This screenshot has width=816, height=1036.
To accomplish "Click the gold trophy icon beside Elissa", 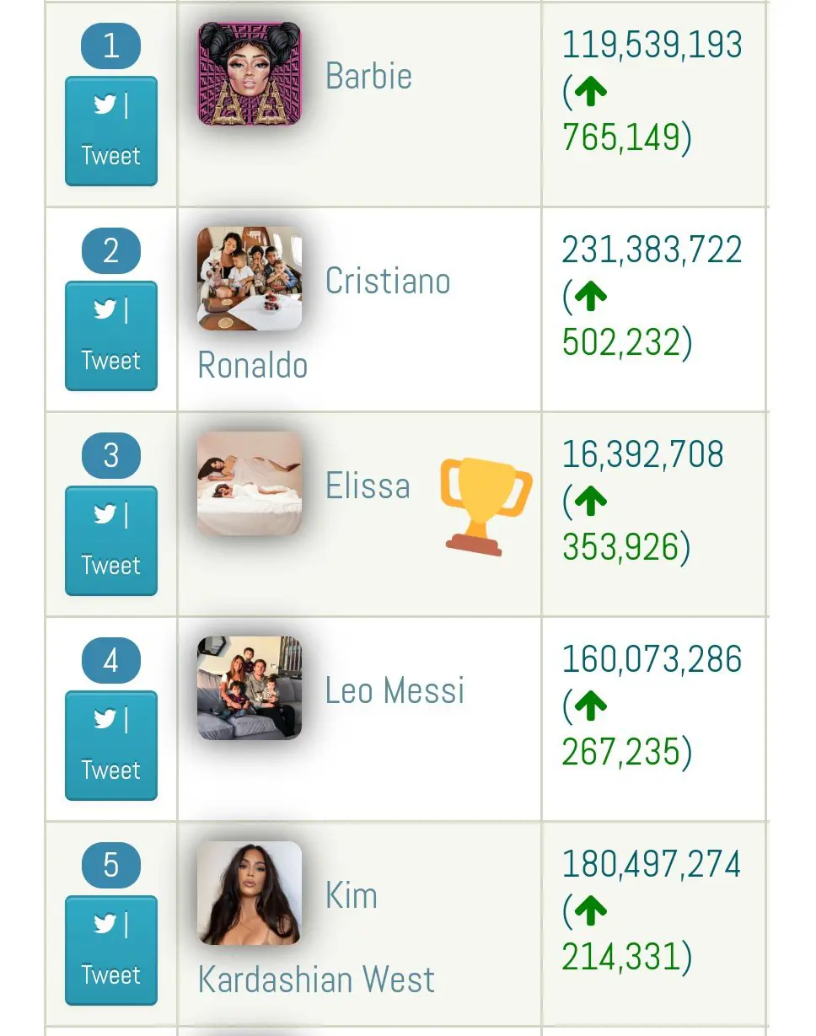I will click(x=486, y=507).
